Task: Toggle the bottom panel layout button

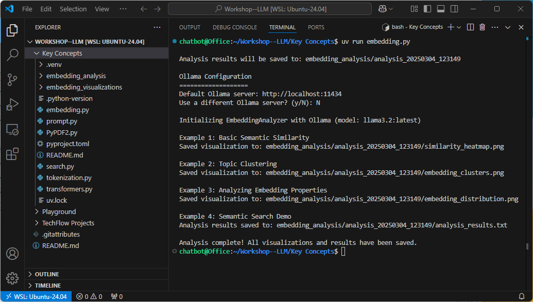Action: (x=440, y=9)
